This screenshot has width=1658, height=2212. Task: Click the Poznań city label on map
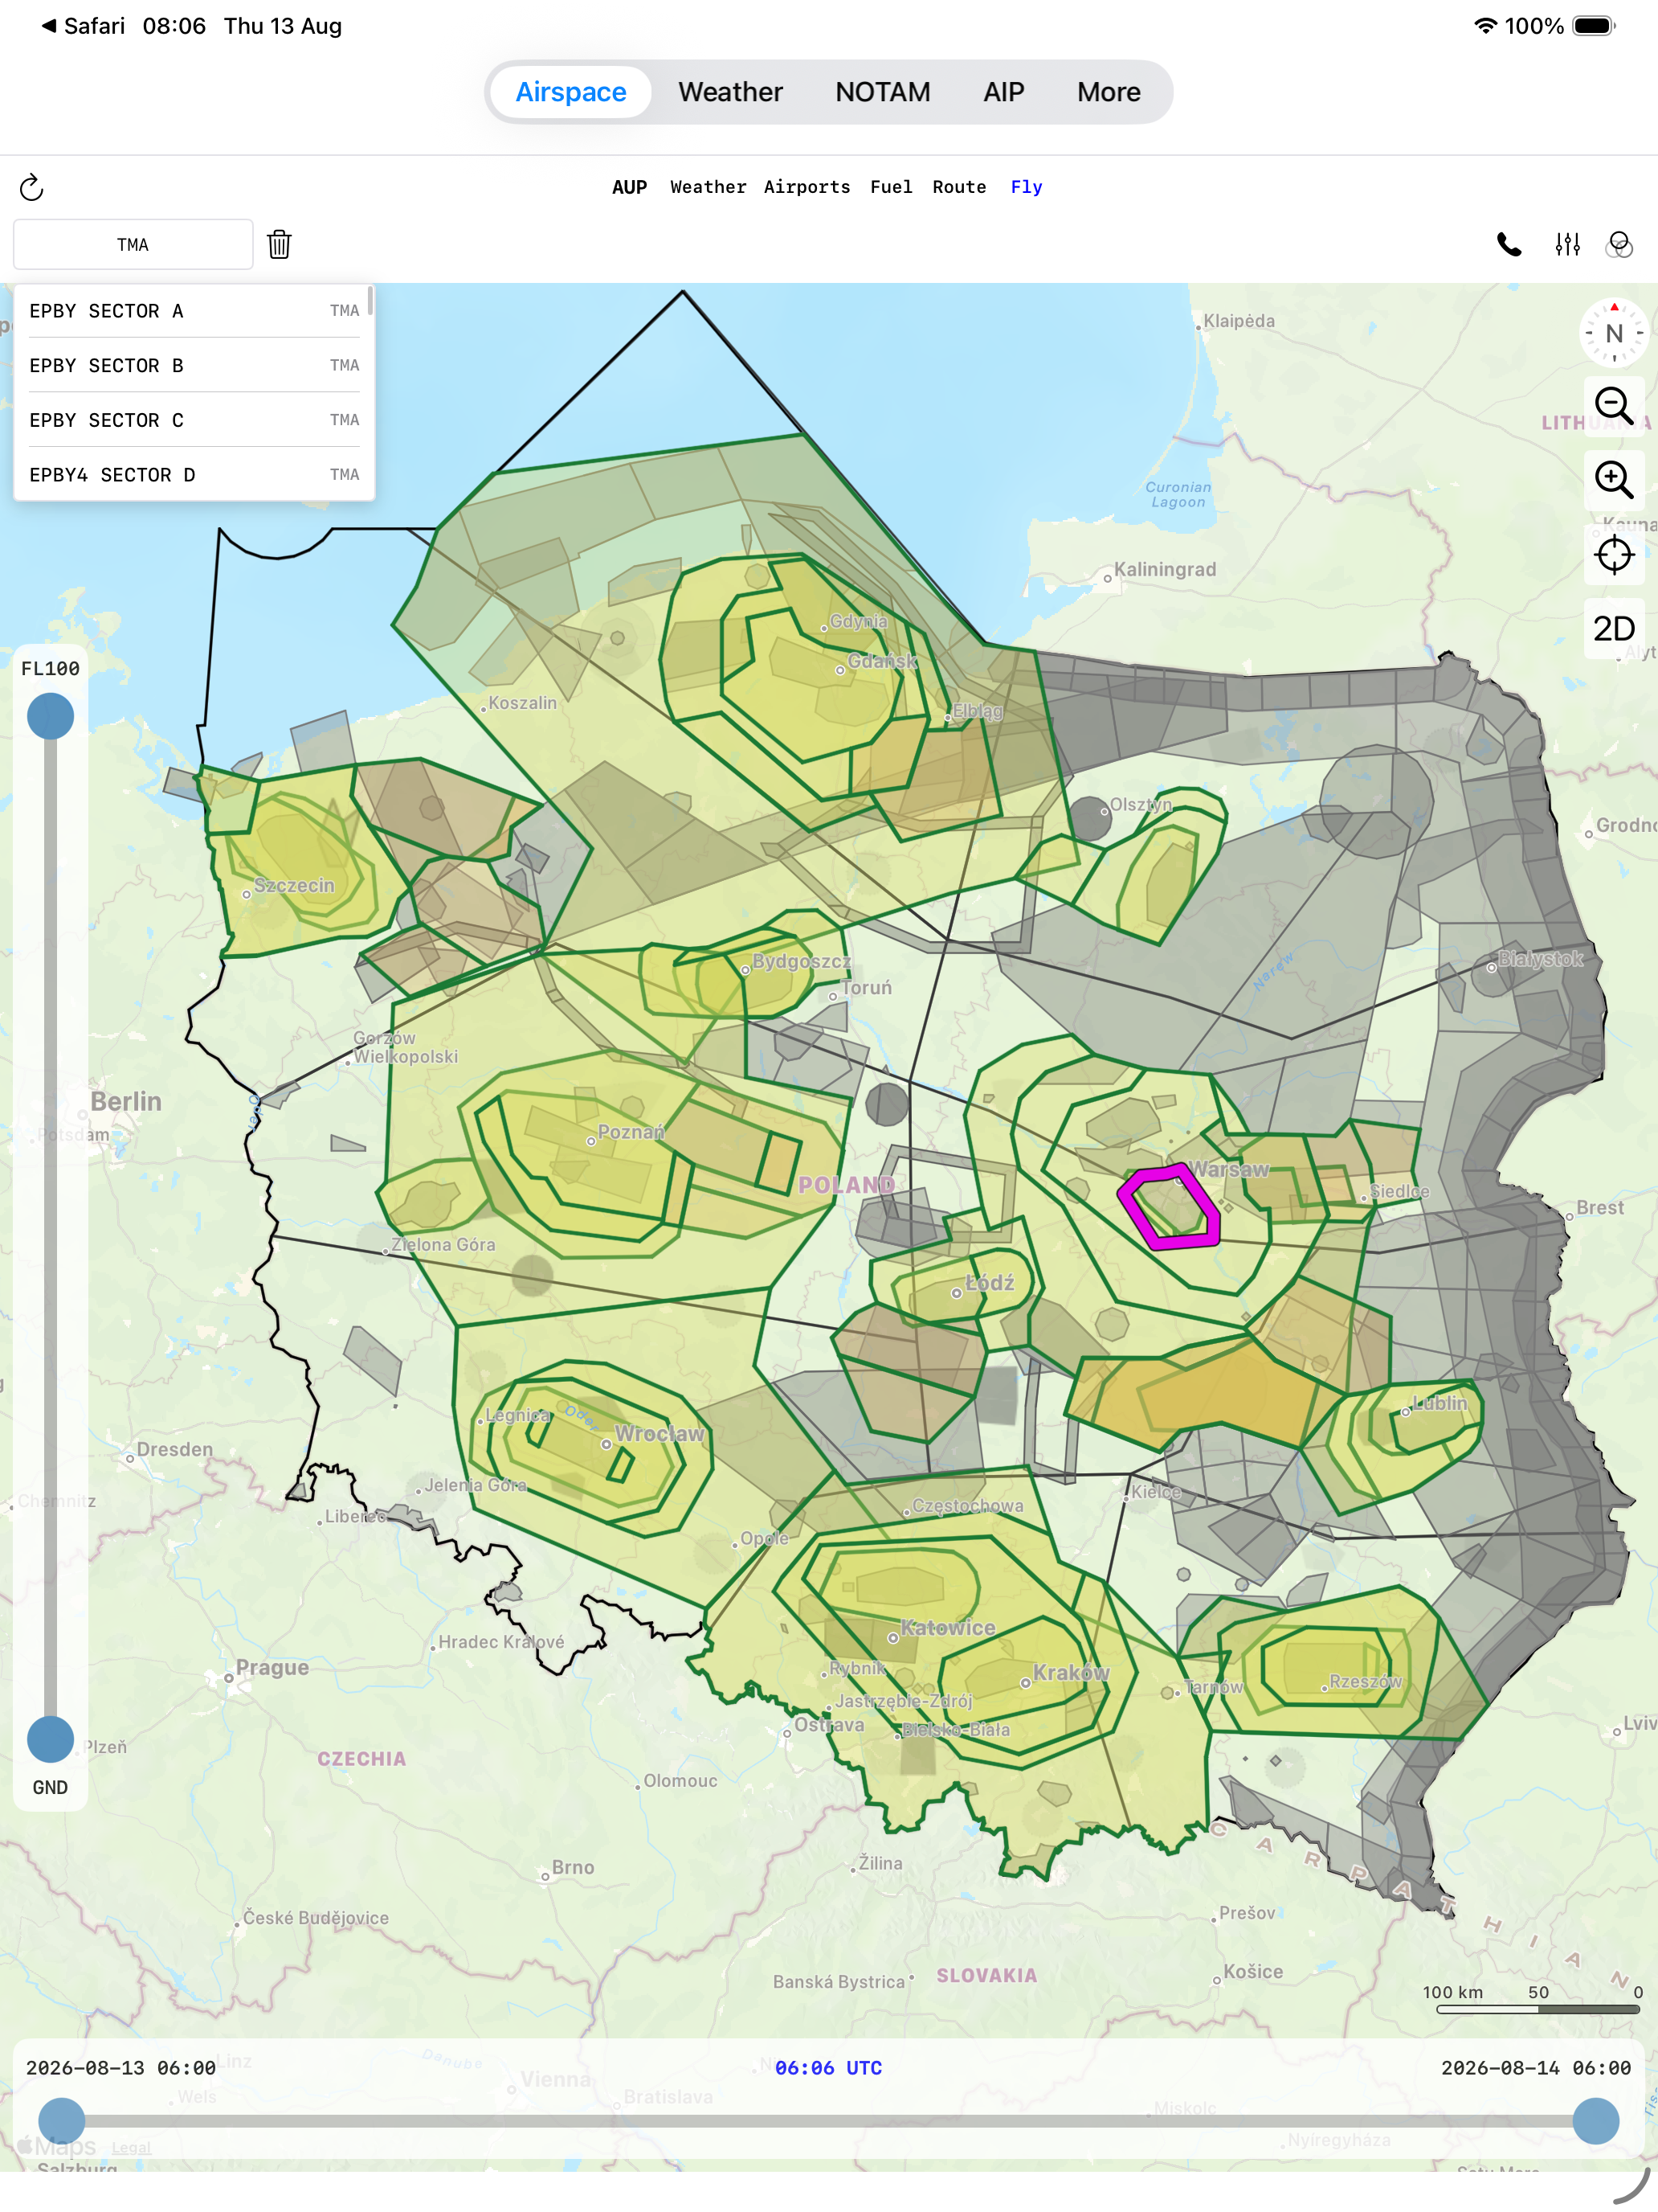point(631,1132)
